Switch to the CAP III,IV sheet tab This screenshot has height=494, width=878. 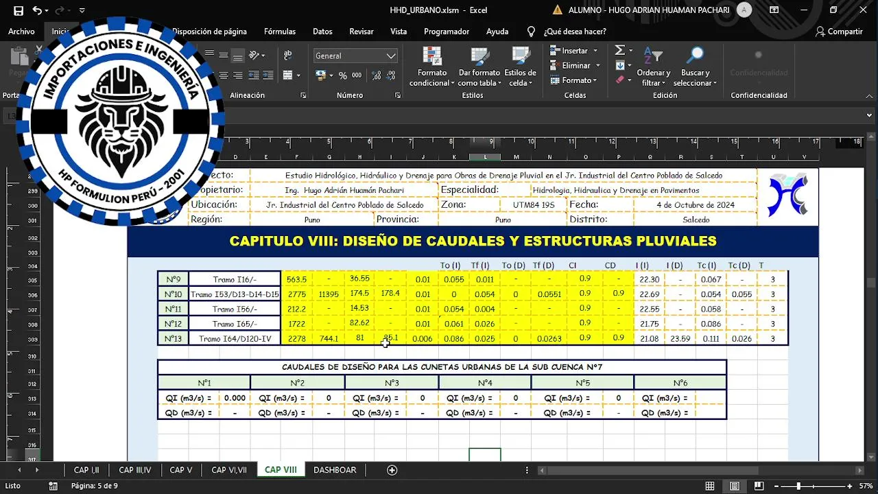(135, 470)
